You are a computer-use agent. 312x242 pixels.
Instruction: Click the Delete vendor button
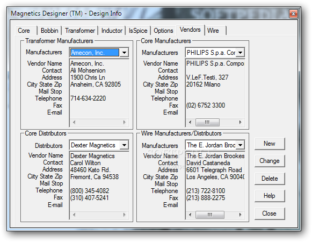point(270,179)
